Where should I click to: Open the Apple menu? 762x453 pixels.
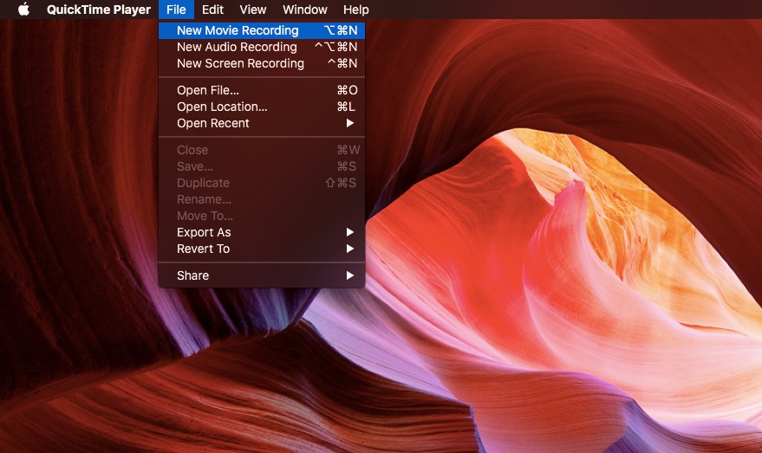pyautogui.click(x=23, y=10)
